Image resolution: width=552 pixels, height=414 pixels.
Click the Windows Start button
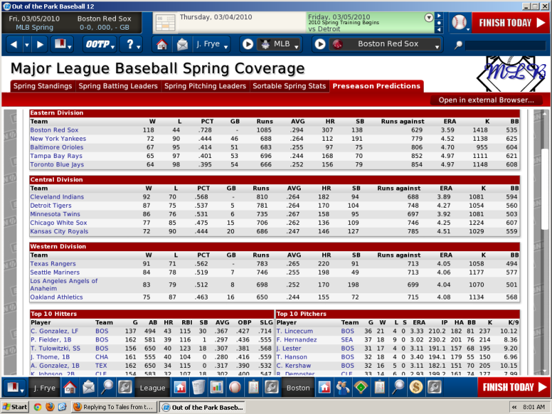coord(14,407)
